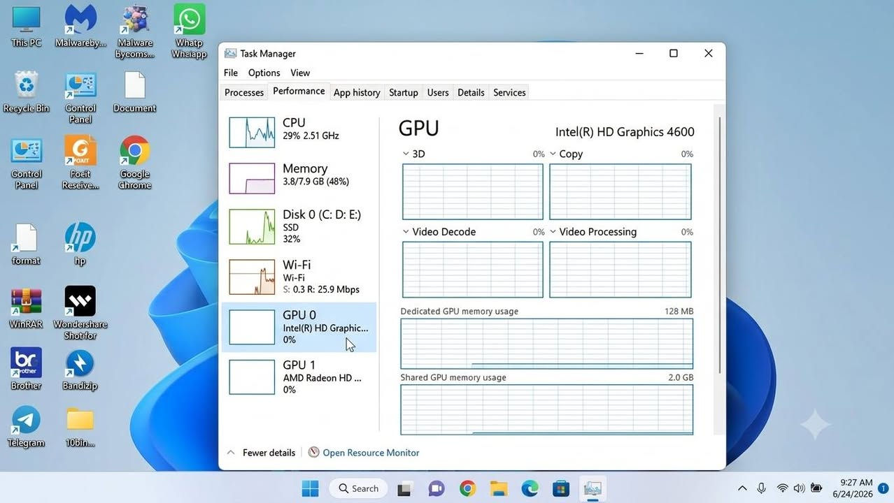The width and height of the screenshot is (894, 503).
Task: Launch WinRAR from the desktop
Action: point(26,307)
